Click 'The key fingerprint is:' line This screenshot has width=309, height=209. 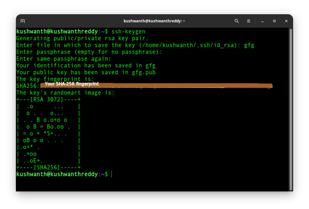point(55,79)
